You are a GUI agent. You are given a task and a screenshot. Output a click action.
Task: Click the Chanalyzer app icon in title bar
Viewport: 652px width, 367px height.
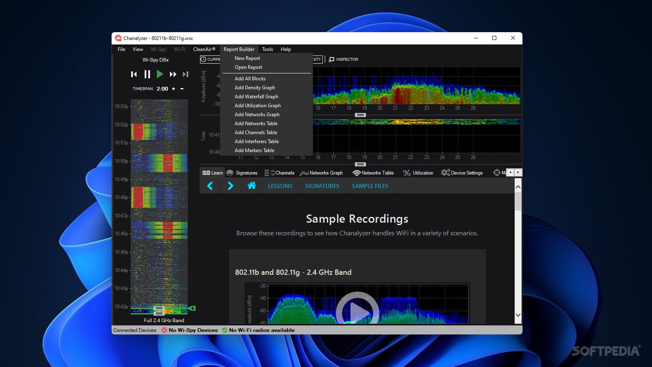(118, 38)
